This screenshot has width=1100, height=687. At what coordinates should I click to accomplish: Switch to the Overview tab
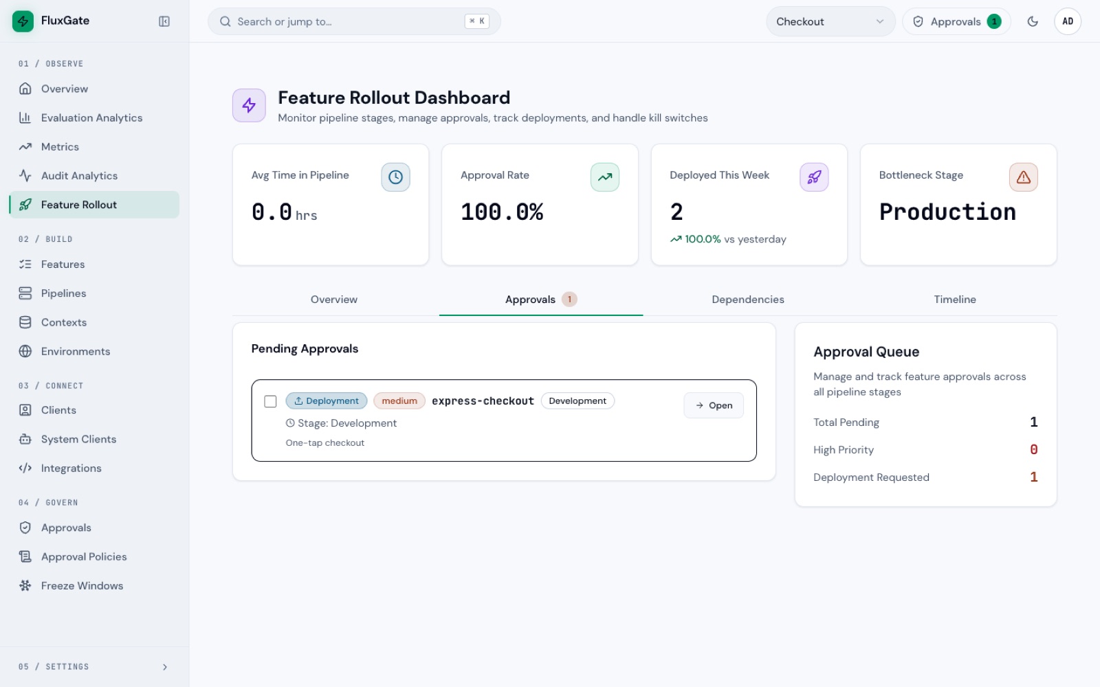click(334, 300)
